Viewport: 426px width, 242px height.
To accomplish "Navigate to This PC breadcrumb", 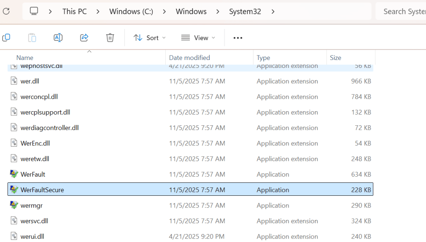I will point(75,12).
